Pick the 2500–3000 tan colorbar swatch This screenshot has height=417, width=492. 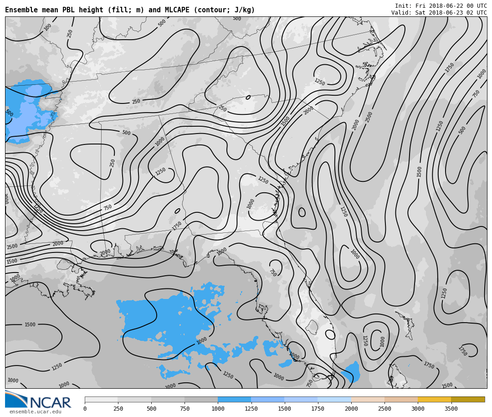(401, 399)
